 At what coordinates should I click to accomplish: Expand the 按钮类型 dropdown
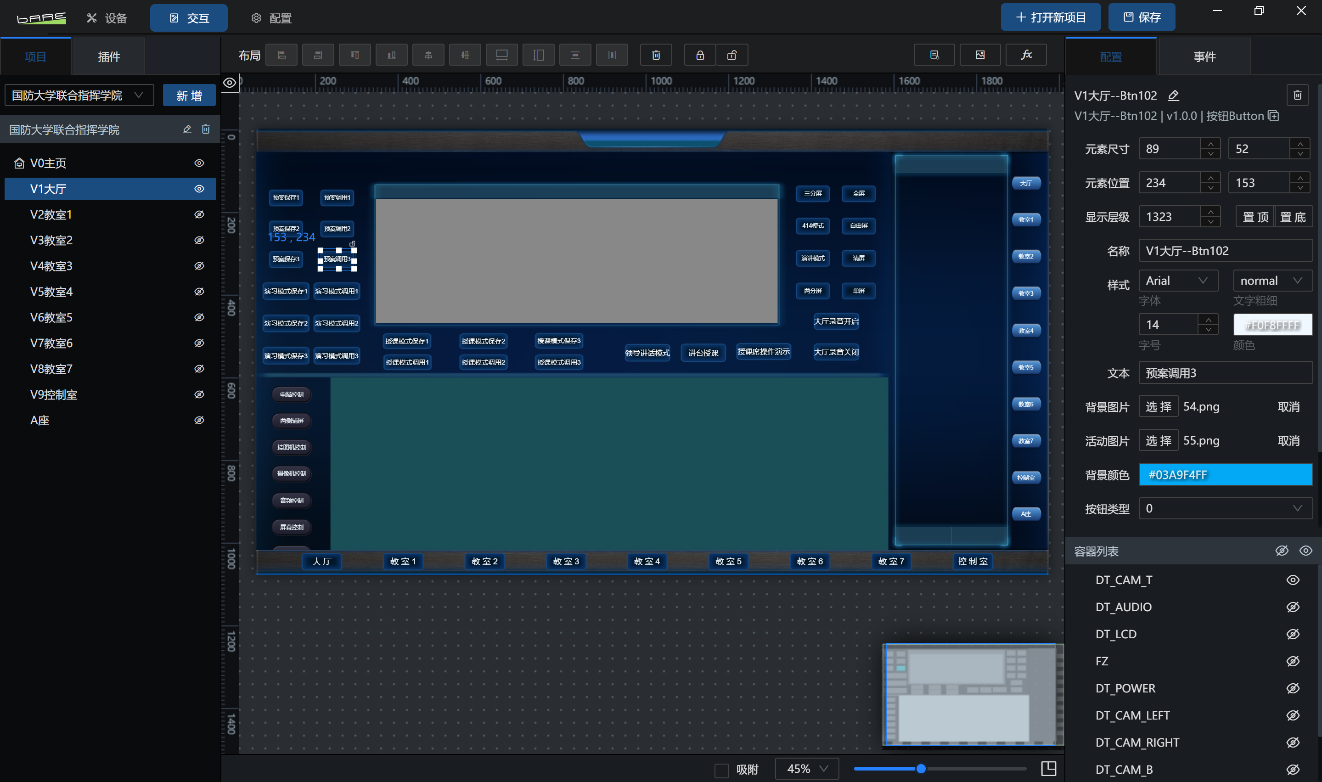[x=1225, y=508]
